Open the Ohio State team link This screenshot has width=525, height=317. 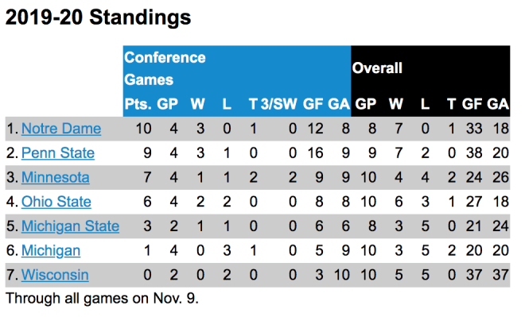[x=56, y=202]
